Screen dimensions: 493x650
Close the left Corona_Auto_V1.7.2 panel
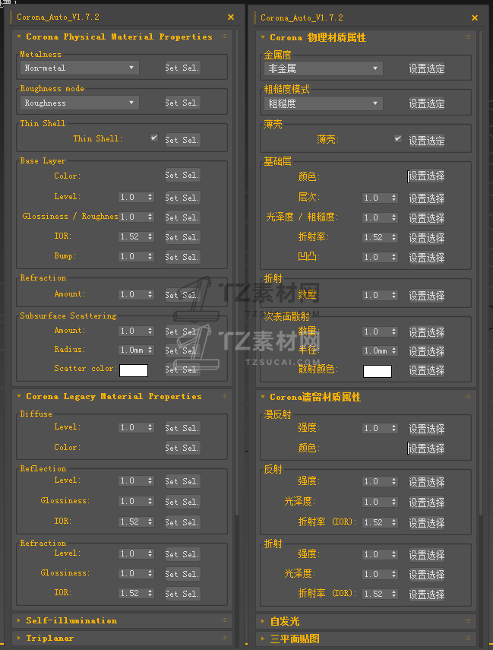(x=231, y=17)
